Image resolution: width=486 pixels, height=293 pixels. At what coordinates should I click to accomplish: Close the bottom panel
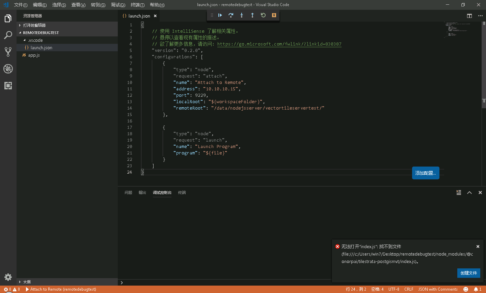[480, 193]
